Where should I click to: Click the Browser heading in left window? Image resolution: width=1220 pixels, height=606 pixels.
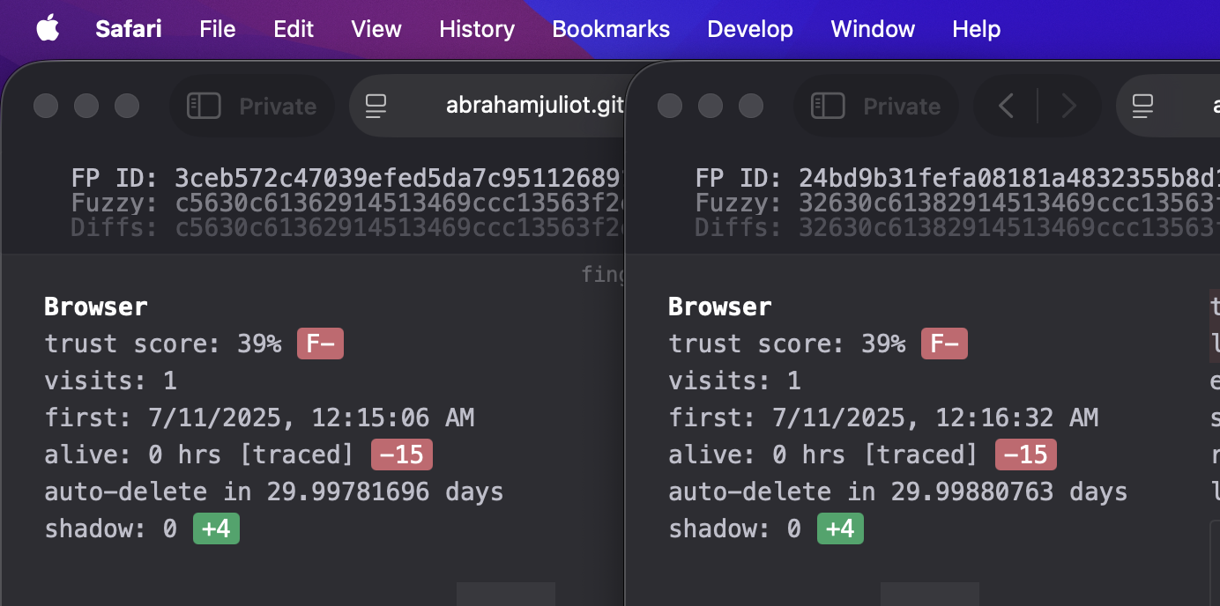[x=96, y=307]
